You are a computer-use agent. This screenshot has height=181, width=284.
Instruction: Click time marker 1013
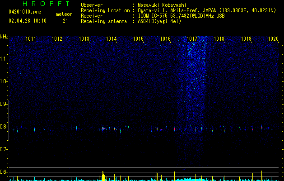click(x=84, y=39)
